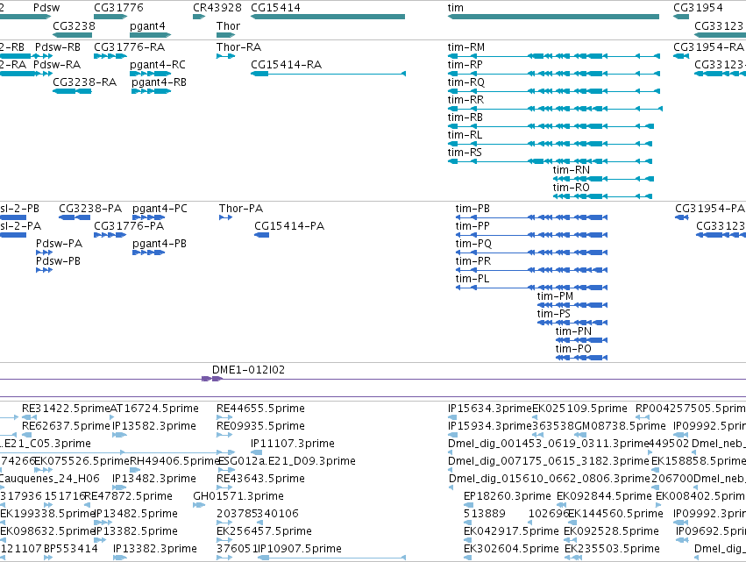This screenshot has width=746, height=562.
Task: Select the pgant4-RB transcript label
Action: [159, 82]
